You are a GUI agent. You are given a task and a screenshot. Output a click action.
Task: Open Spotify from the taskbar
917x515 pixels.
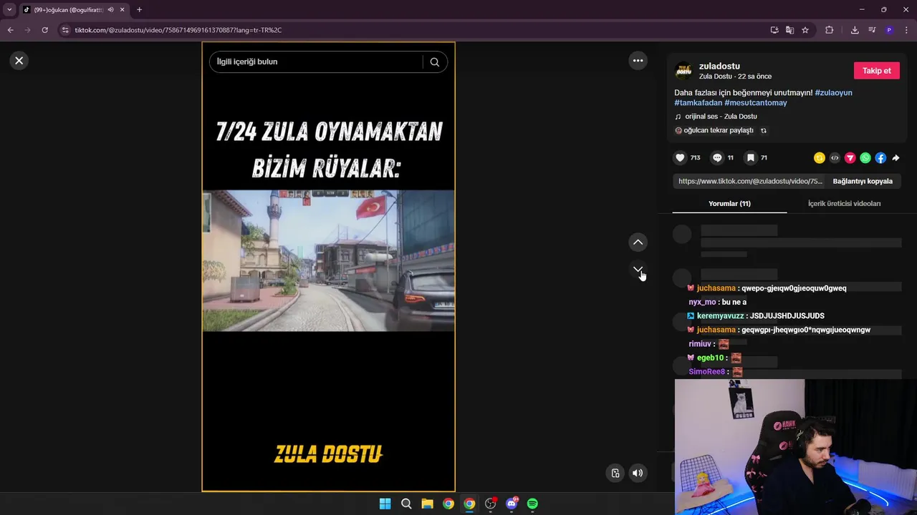pos(532,504)
